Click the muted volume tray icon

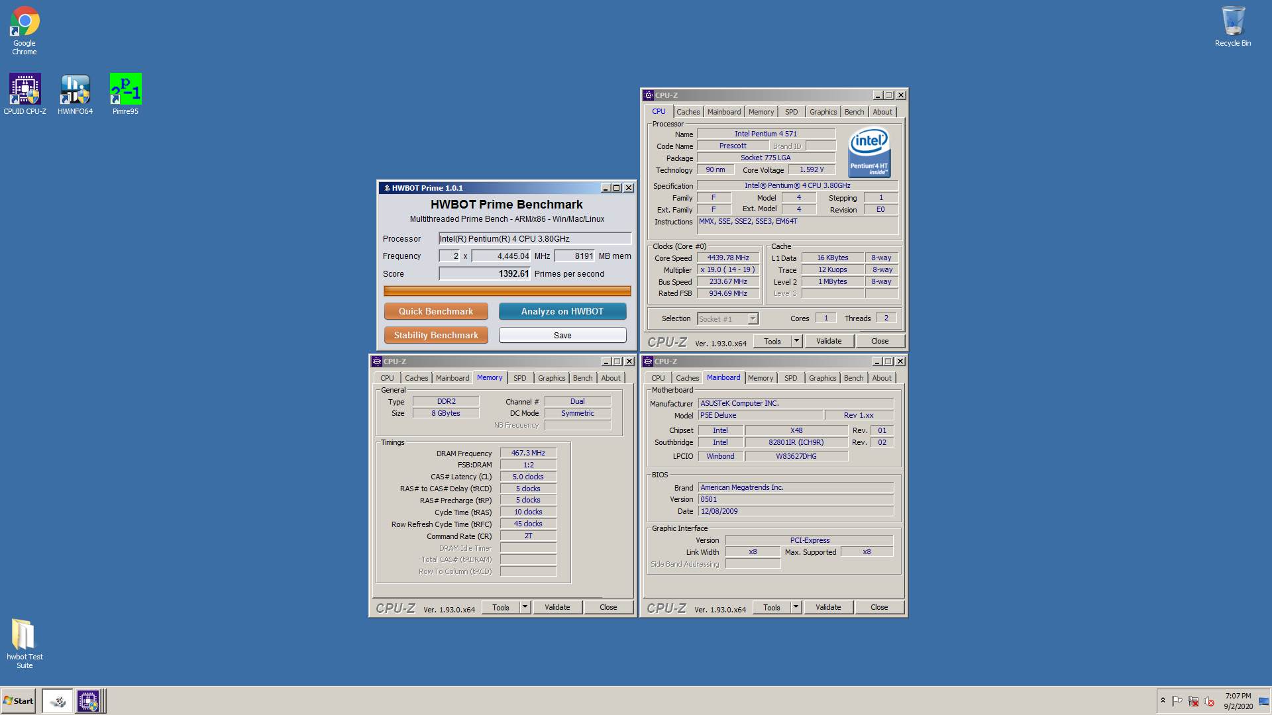pos(1209,701)
